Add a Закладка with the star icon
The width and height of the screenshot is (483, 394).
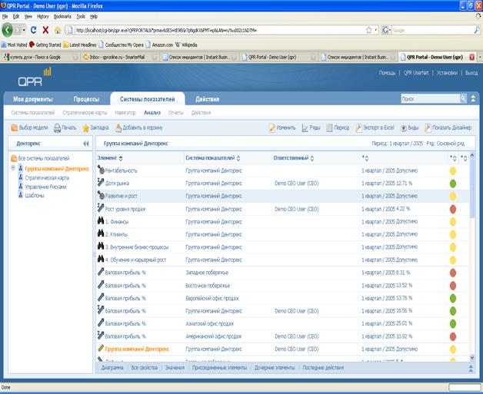click(95, 127)
